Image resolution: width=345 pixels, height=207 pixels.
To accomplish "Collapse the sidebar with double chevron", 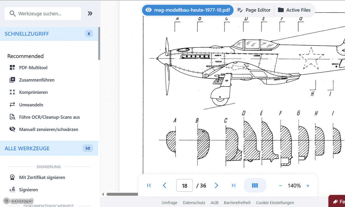I will tap(90, 14).
